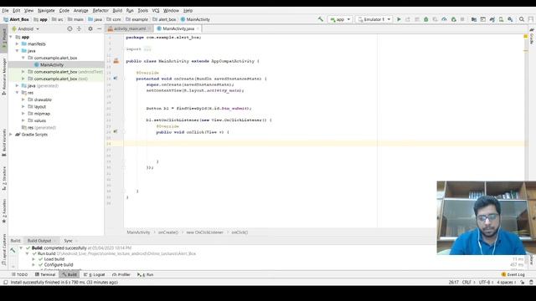Click Collapse All icon in Project panel
This screenshot has width=536, height=301.
79,29
